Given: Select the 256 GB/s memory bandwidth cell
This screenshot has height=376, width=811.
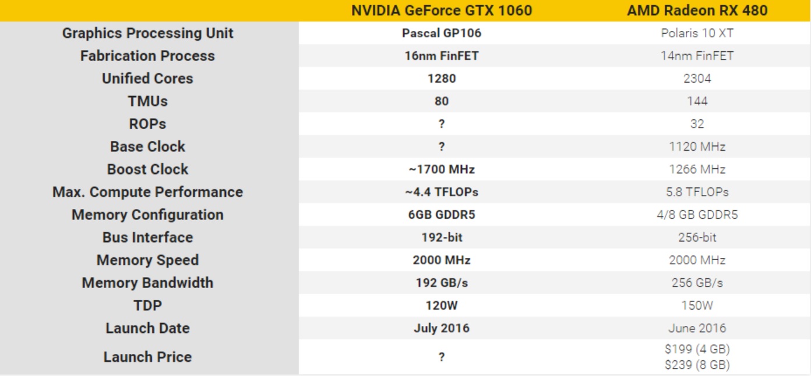Looking at the screenshot, I should tap(697, 283).
